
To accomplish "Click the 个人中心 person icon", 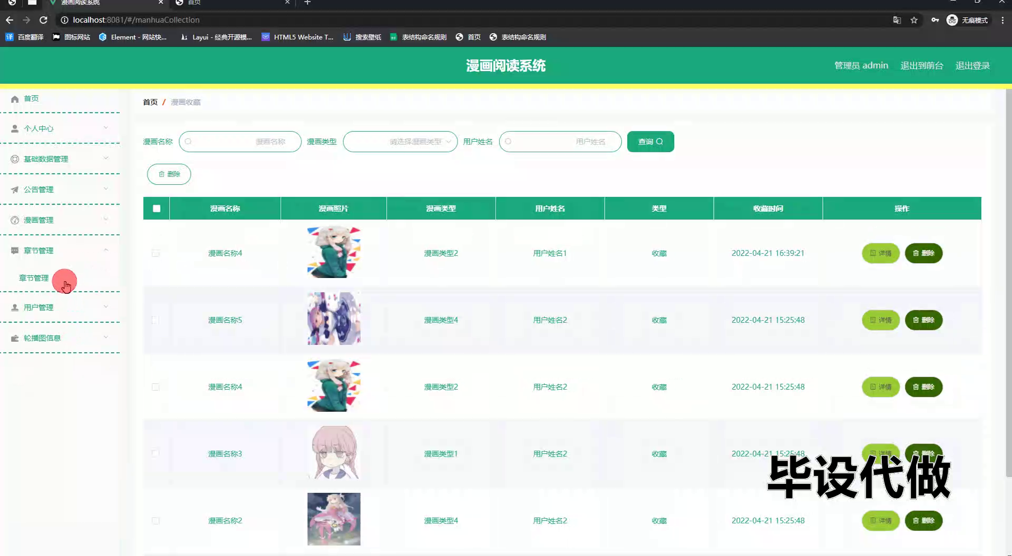I will click(15, 128).
